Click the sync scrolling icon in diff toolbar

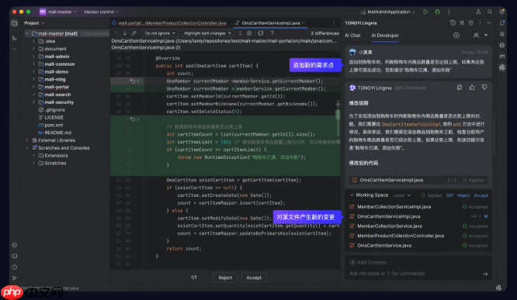click(261, 33)
